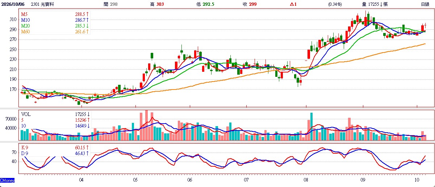Click the 04 month axis marker

[x=81, y=180]
